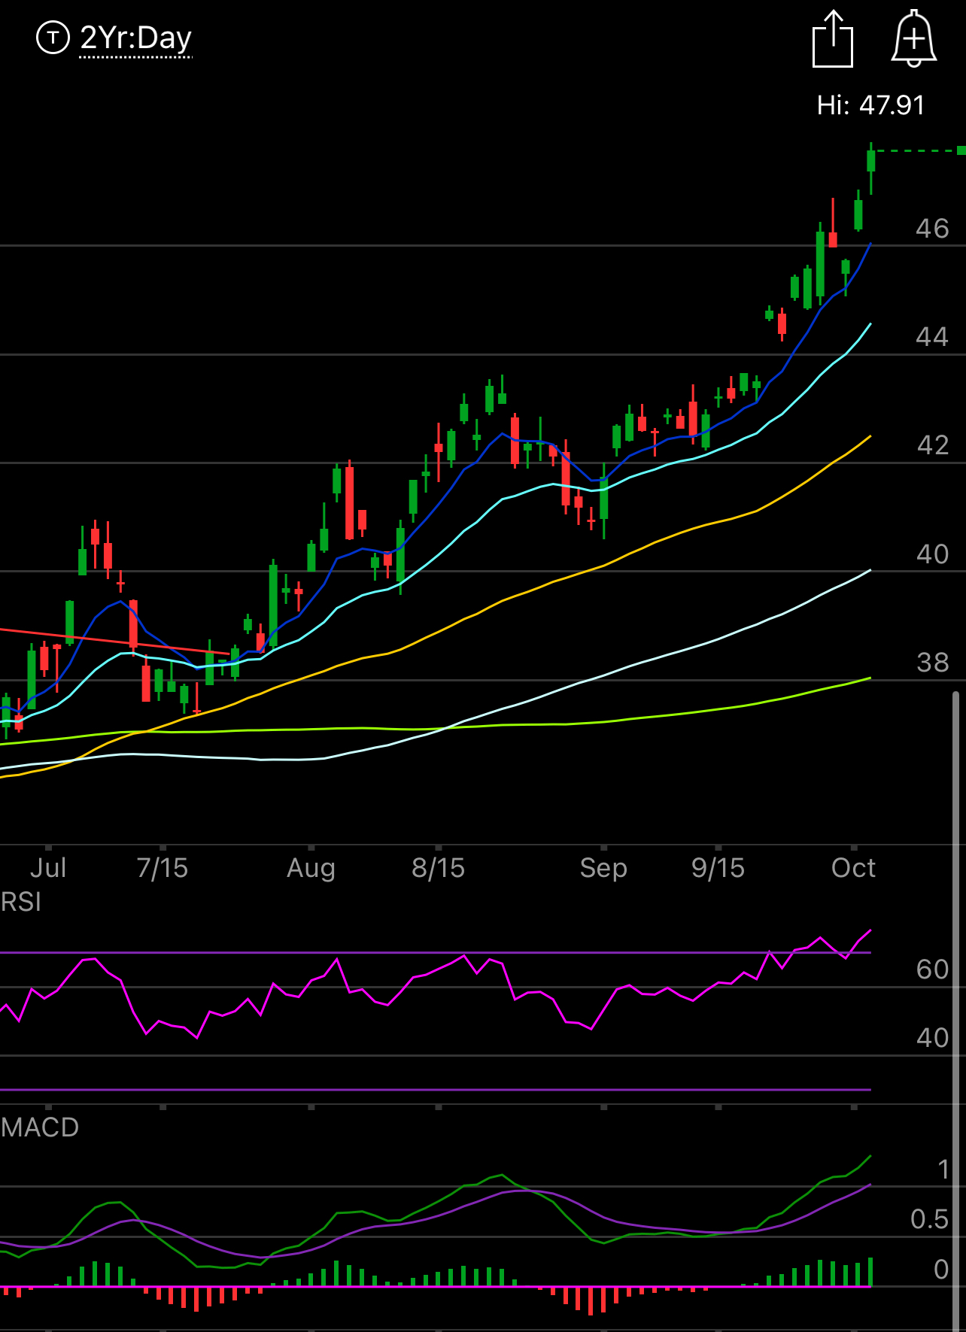Select the MACD 0 level label
Screen dimensions: 966x1332
click(941, 1270)
